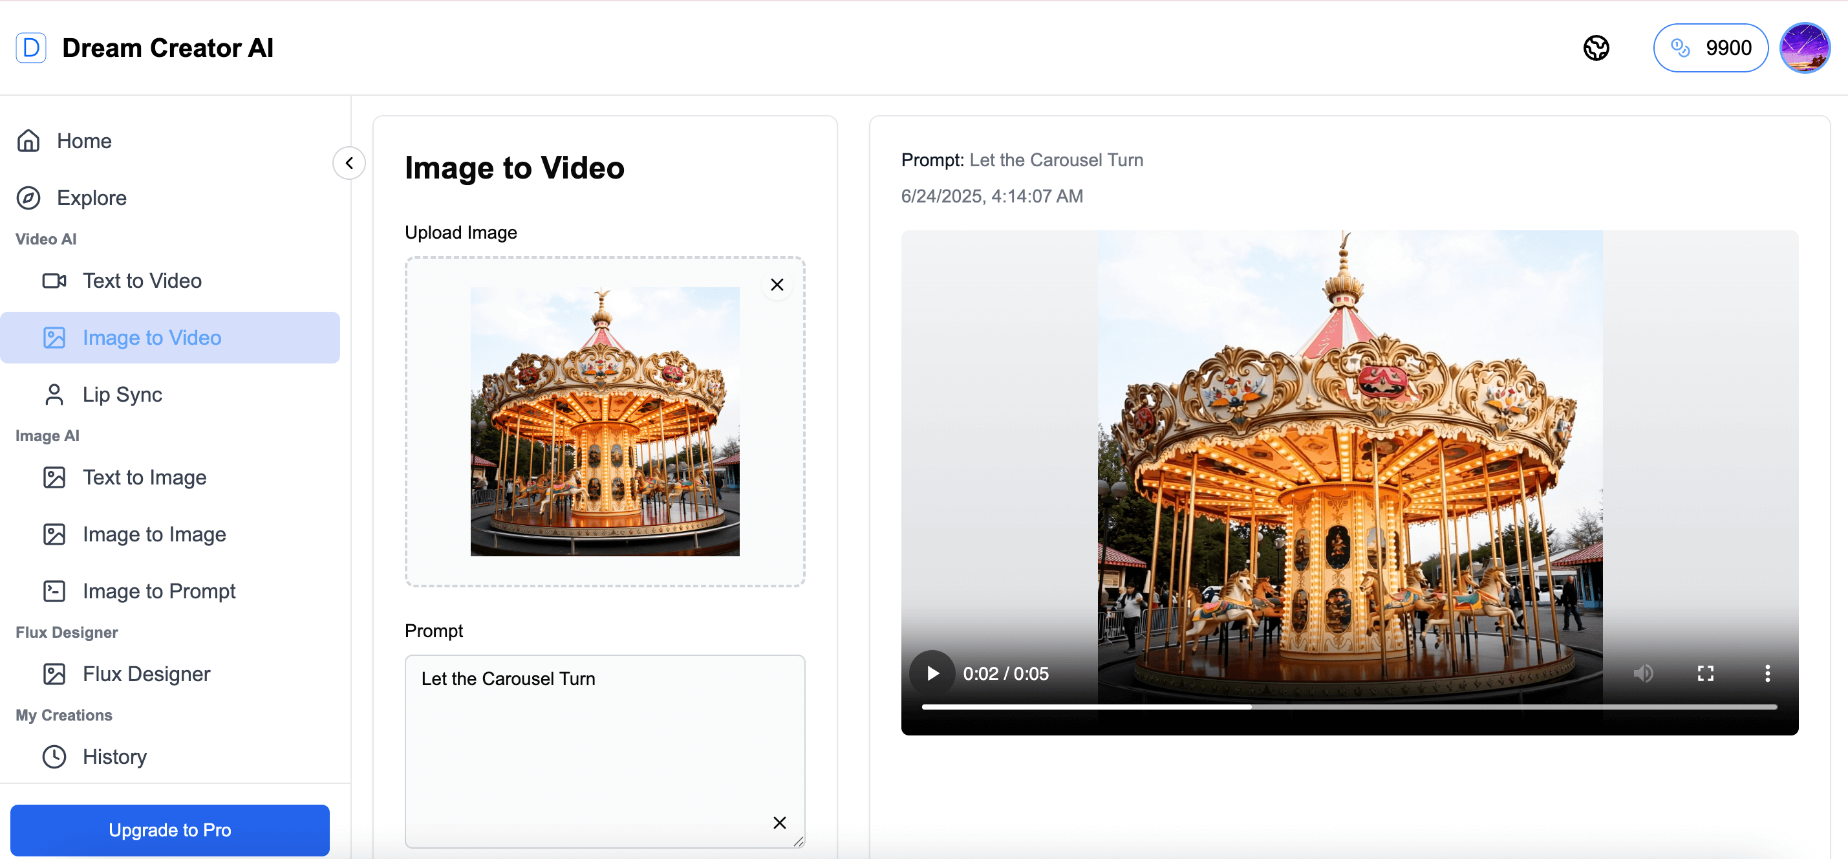
Task: Open your profile avatar menu
Action: [x=1806, y=47]
